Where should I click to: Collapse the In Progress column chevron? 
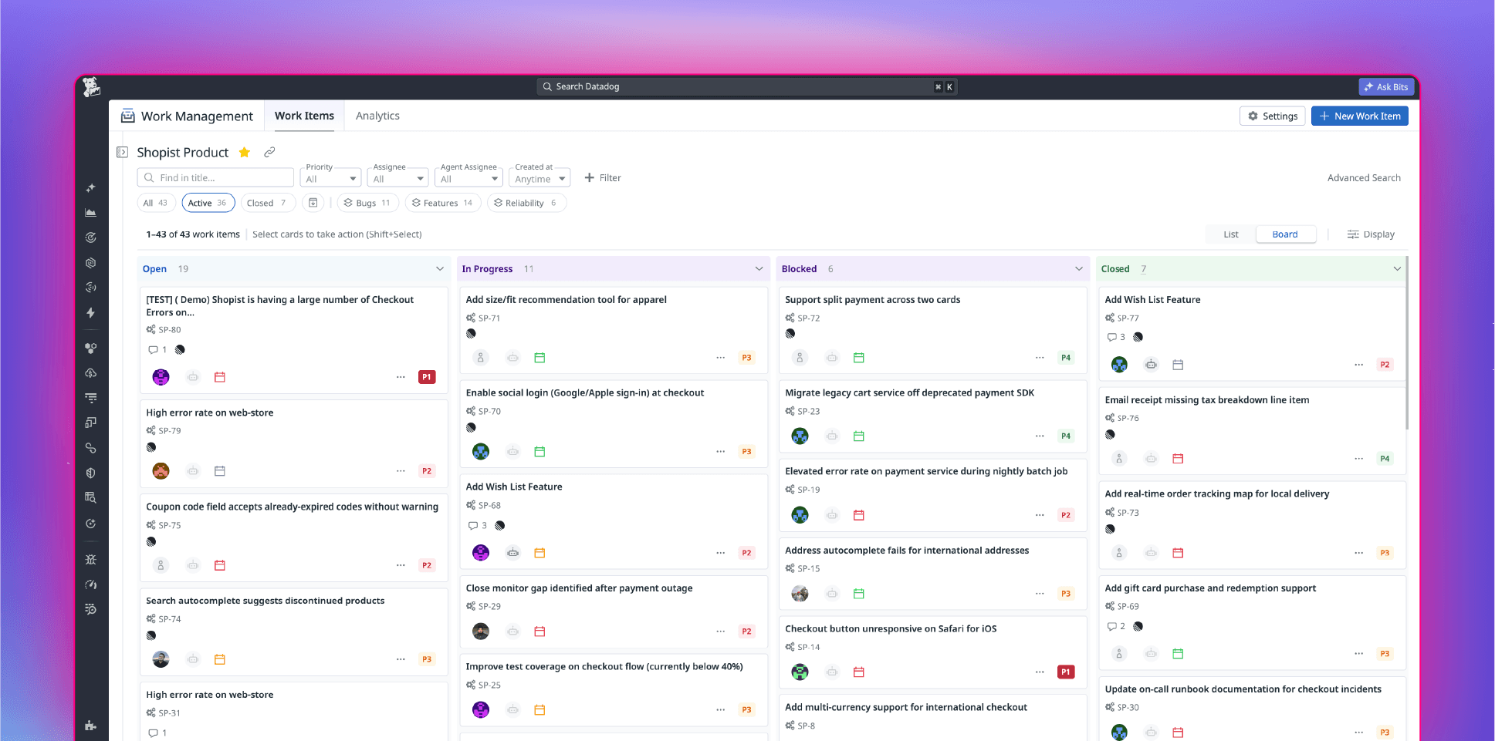(759, 269)
